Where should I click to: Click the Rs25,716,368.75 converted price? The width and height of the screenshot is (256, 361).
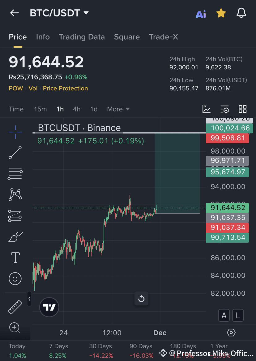click(x=36, y=77)
